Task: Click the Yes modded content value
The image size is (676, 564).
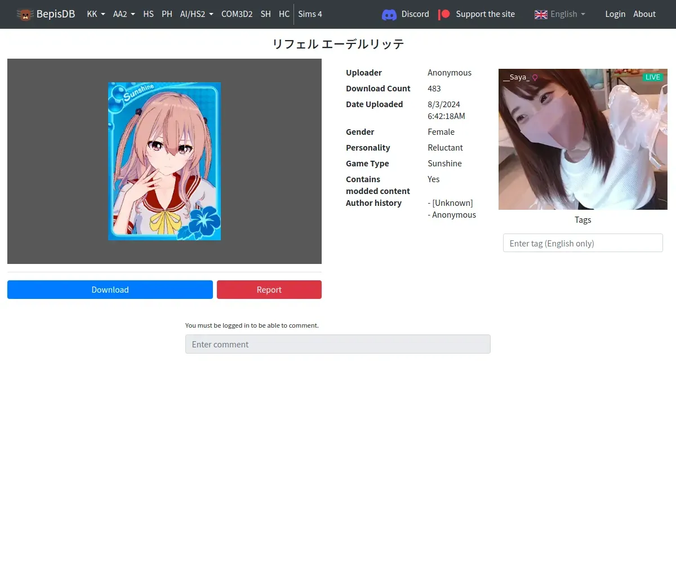Action: point(434,179)
